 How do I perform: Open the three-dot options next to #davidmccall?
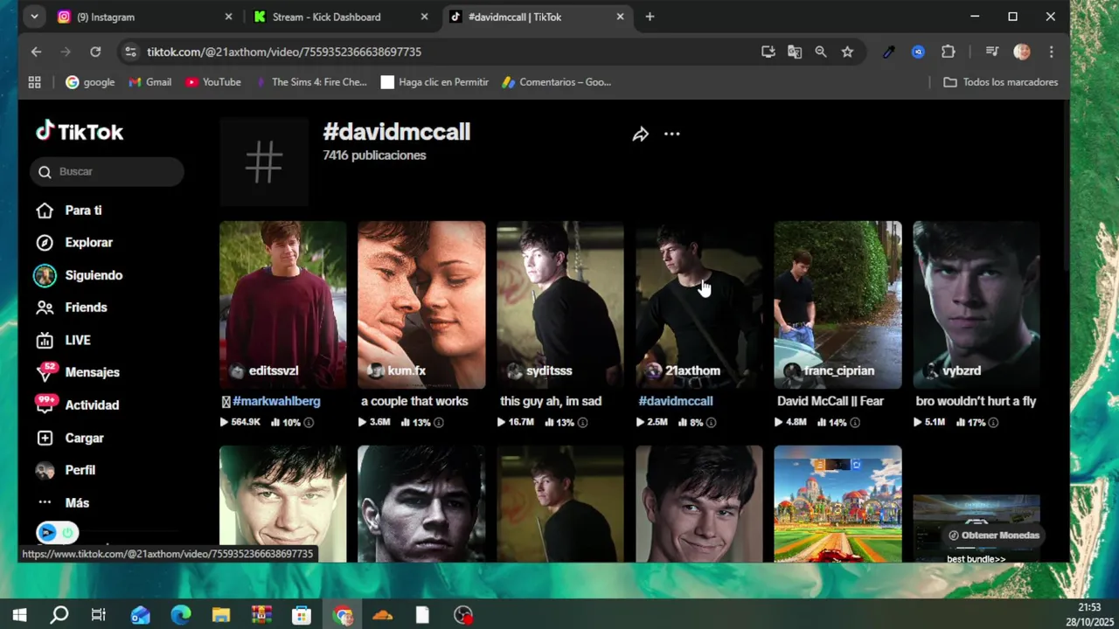(x=671, y=134)
